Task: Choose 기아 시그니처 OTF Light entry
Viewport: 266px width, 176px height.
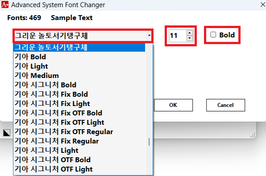Action: (x=79, y=169)
